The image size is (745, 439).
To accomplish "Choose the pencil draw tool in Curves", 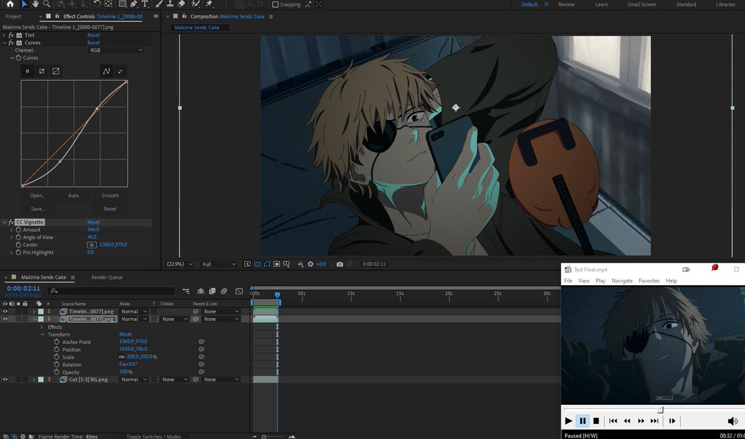I will (x=120, y=71).
